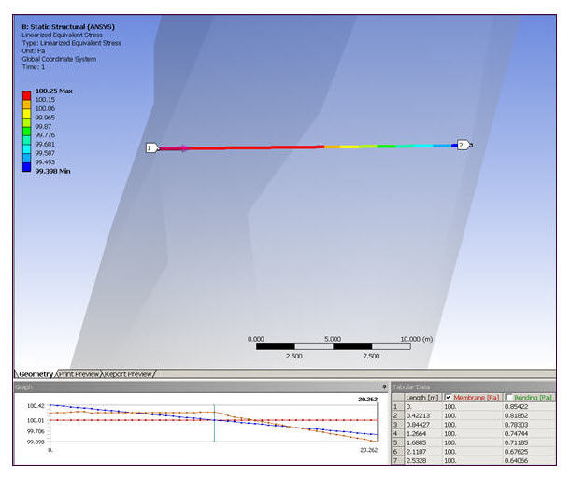This screenshot has height=477, width=571.
Task: Open the Print Preview tab
Action: click(x=79, y=374)
